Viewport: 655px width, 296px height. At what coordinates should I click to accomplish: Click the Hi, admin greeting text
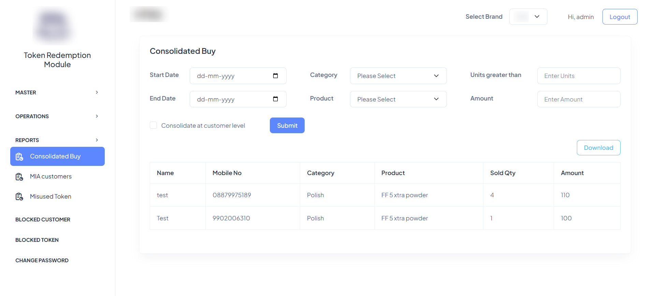coord(581,17)
